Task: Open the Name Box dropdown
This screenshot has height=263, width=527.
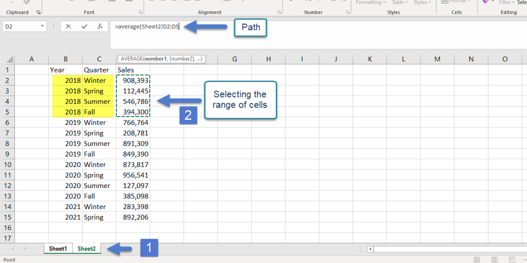Action: tap(42, 26)
